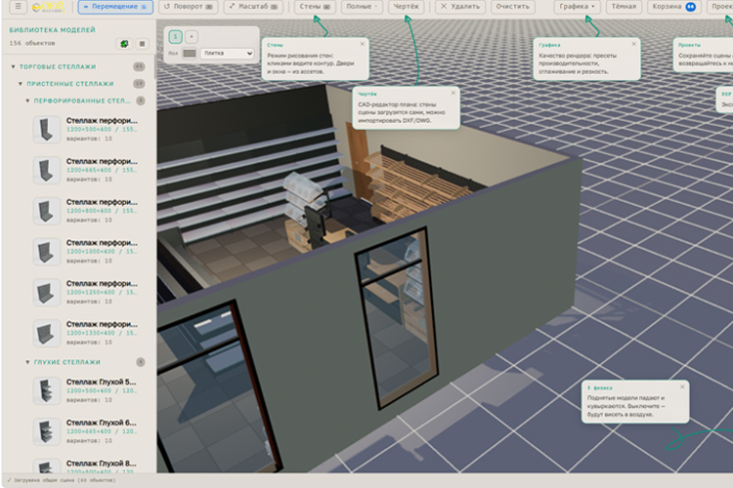This screenshot has height=488, width=733.
Task: Open the Корзина cart
Action: [x=673, y=7]
